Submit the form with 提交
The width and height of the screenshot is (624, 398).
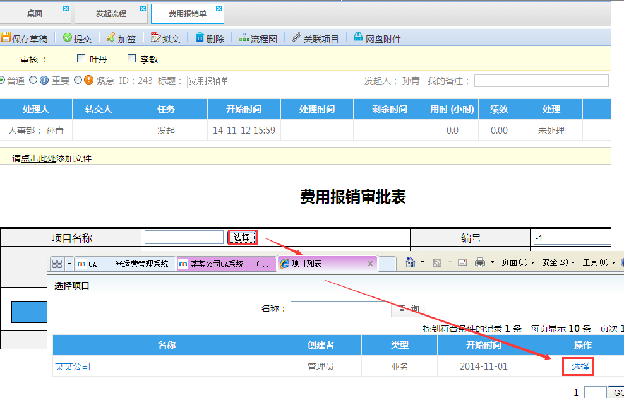pyautogui.click(x=77, y=38)
